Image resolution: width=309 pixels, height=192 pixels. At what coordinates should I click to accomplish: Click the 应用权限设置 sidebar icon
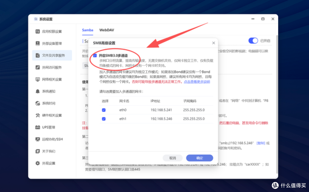point(37,31)
